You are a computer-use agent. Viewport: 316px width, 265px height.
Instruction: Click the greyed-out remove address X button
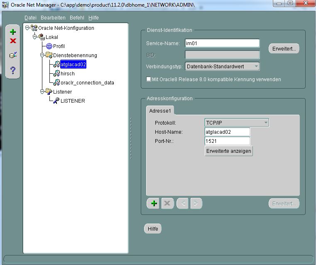pos(167,203)
